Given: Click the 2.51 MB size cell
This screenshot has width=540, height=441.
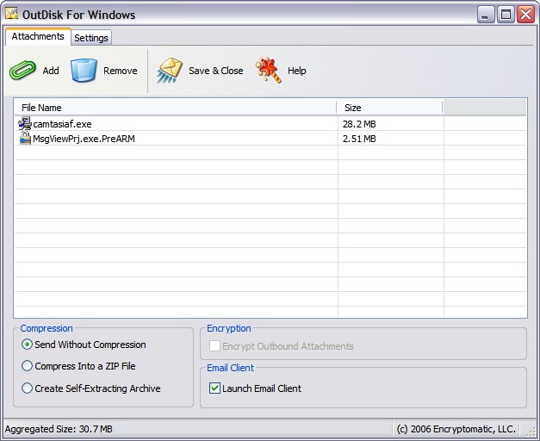Looking at the screenshot, I should 359,139.
